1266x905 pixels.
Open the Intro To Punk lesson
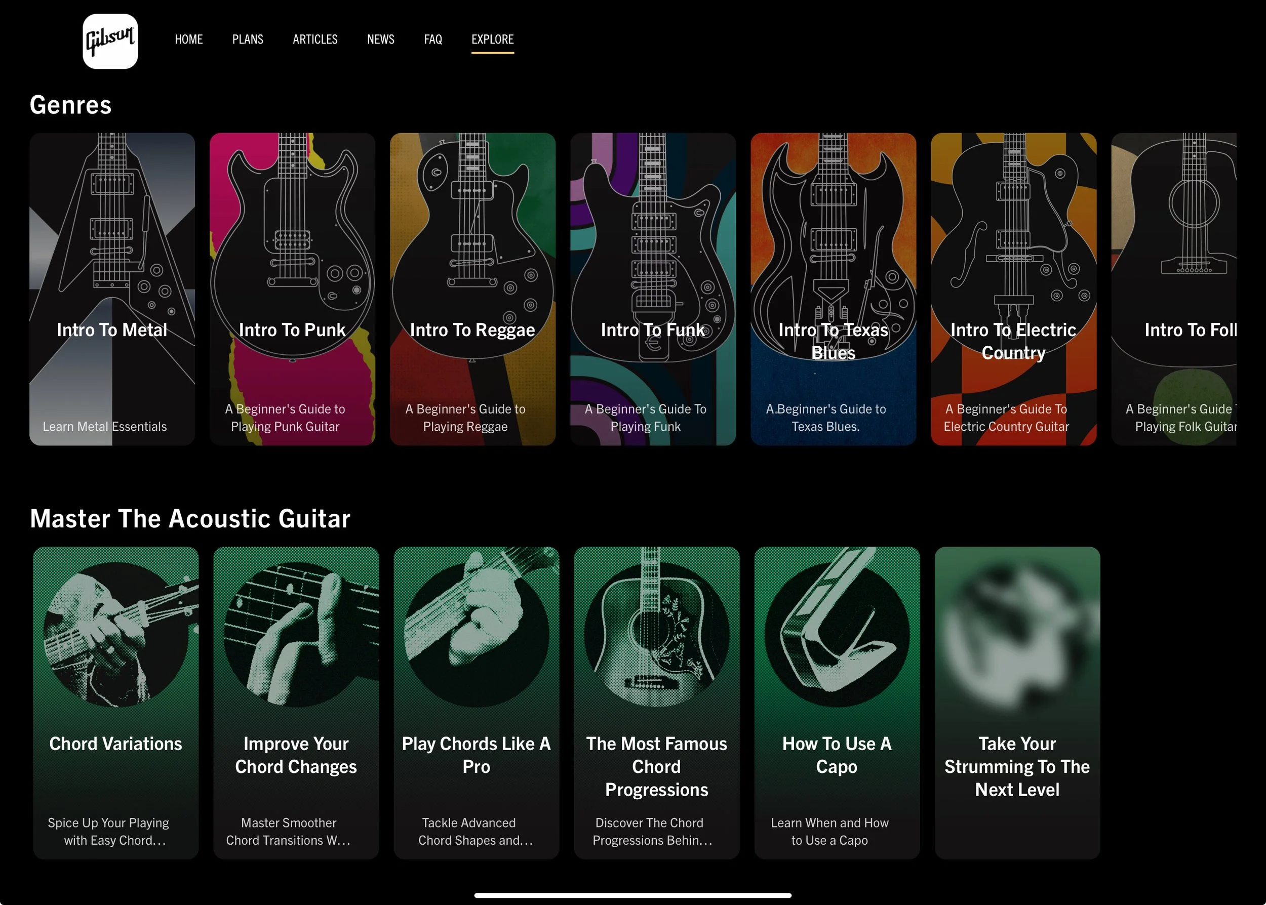(x=292, y=289)
